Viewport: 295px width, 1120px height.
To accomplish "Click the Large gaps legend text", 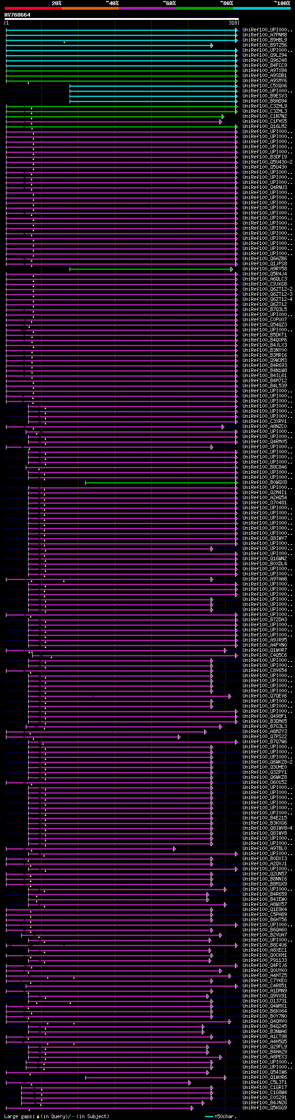I will 57,1116.
